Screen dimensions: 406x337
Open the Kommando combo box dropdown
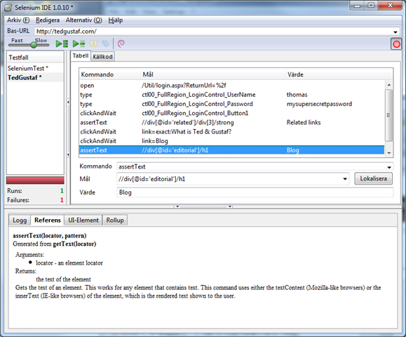(389, 167)
